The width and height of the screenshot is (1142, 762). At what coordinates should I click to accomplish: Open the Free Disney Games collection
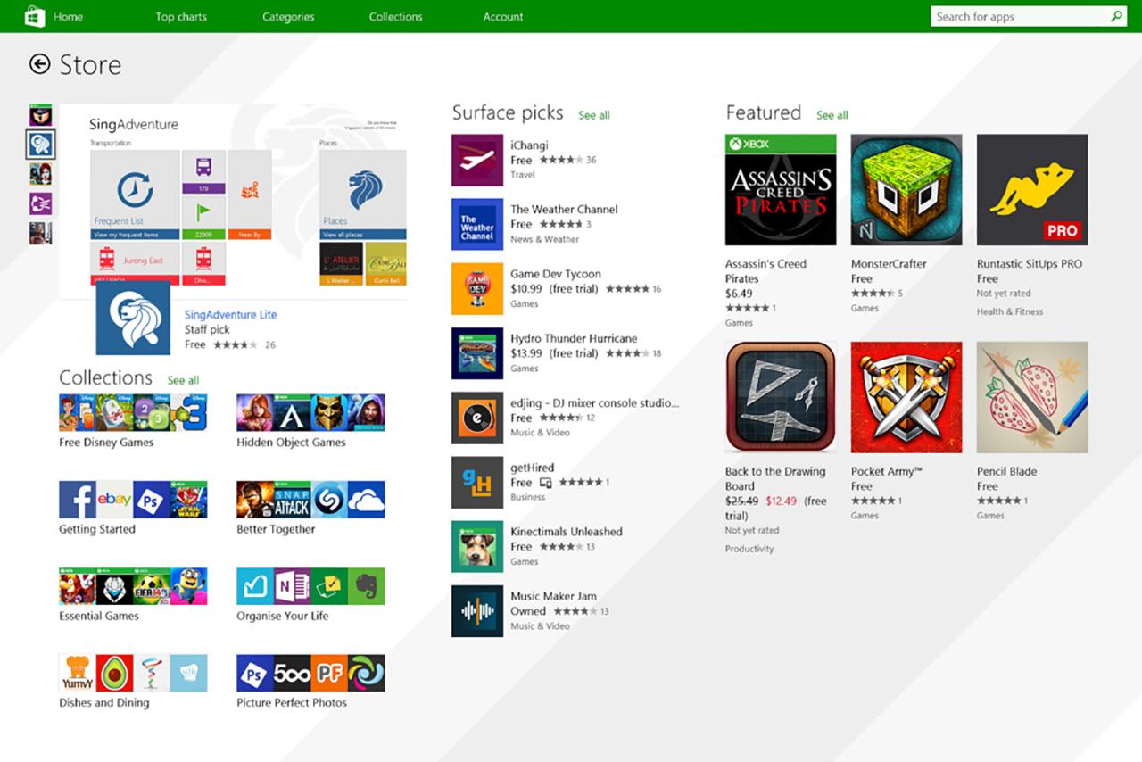click(x=133, y=422)
